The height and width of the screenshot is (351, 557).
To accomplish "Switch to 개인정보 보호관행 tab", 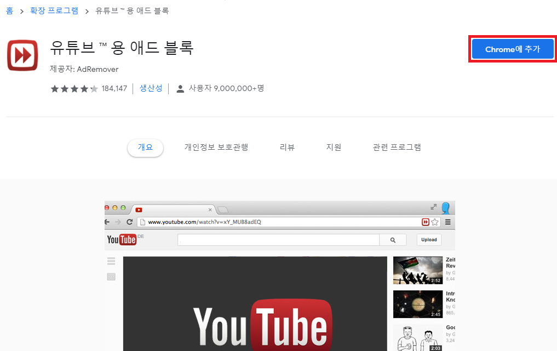I will coord(216,147).
